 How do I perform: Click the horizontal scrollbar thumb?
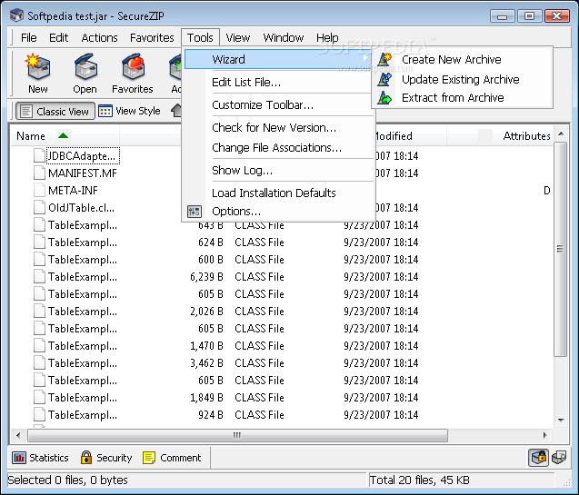237,435
